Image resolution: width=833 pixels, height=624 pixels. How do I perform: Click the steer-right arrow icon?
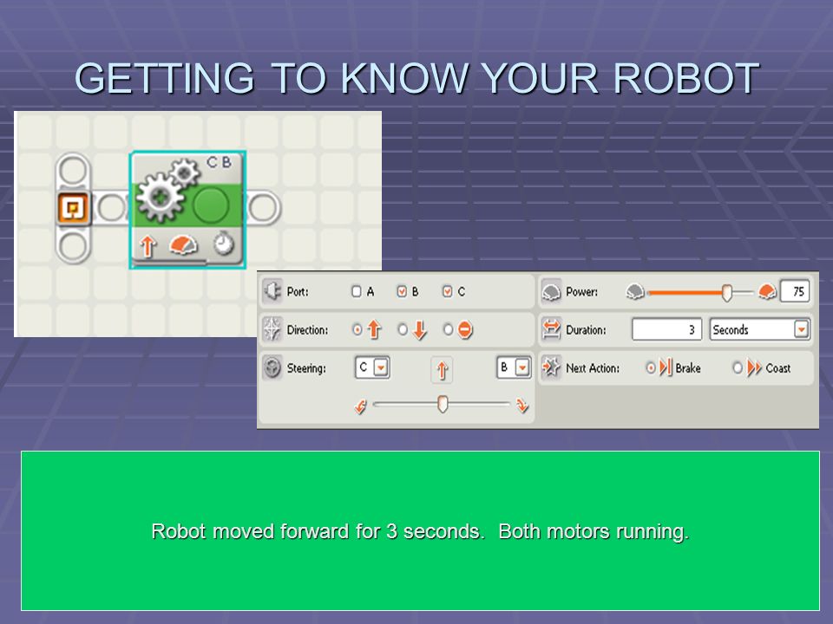(x=522, y=406)
